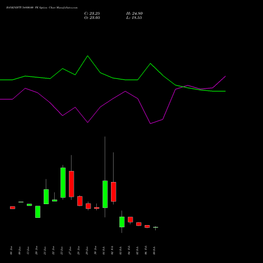This screenshot has width=263, height=263.
Task: Click the red candlestick above 04 Feb
Action: [130, 219]
